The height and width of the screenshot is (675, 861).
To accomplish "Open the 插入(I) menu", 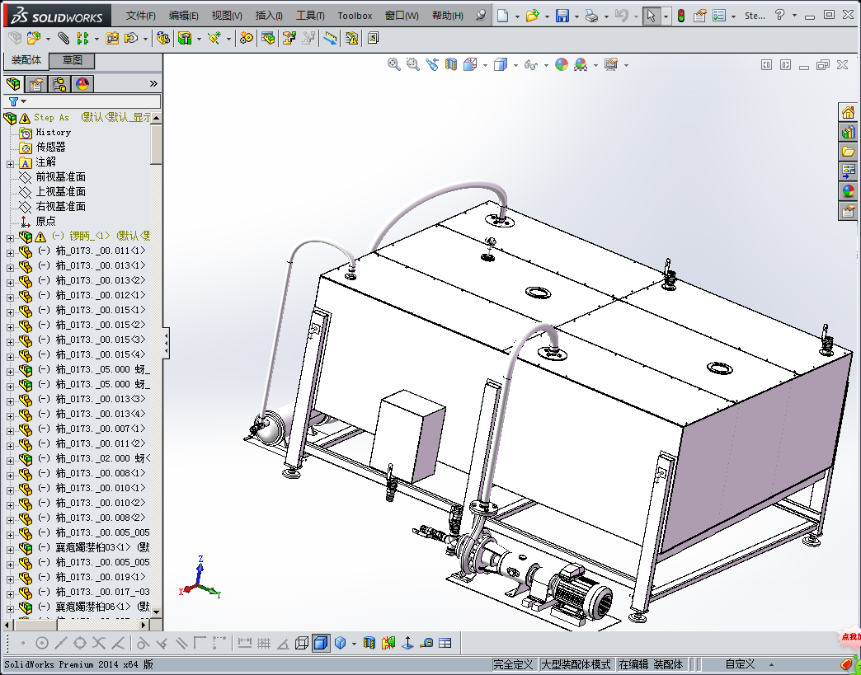I will coord(269,16).
